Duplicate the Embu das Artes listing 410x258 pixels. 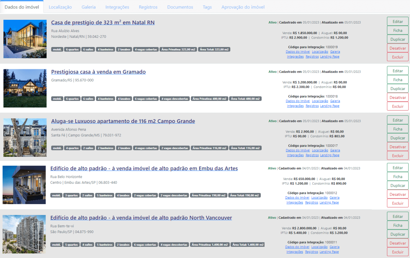[x=398, y=185]
